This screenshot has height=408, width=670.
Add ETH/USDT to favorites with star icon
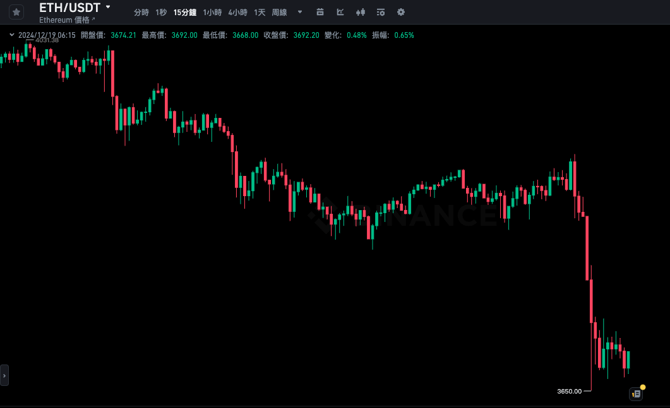point(16,12)
